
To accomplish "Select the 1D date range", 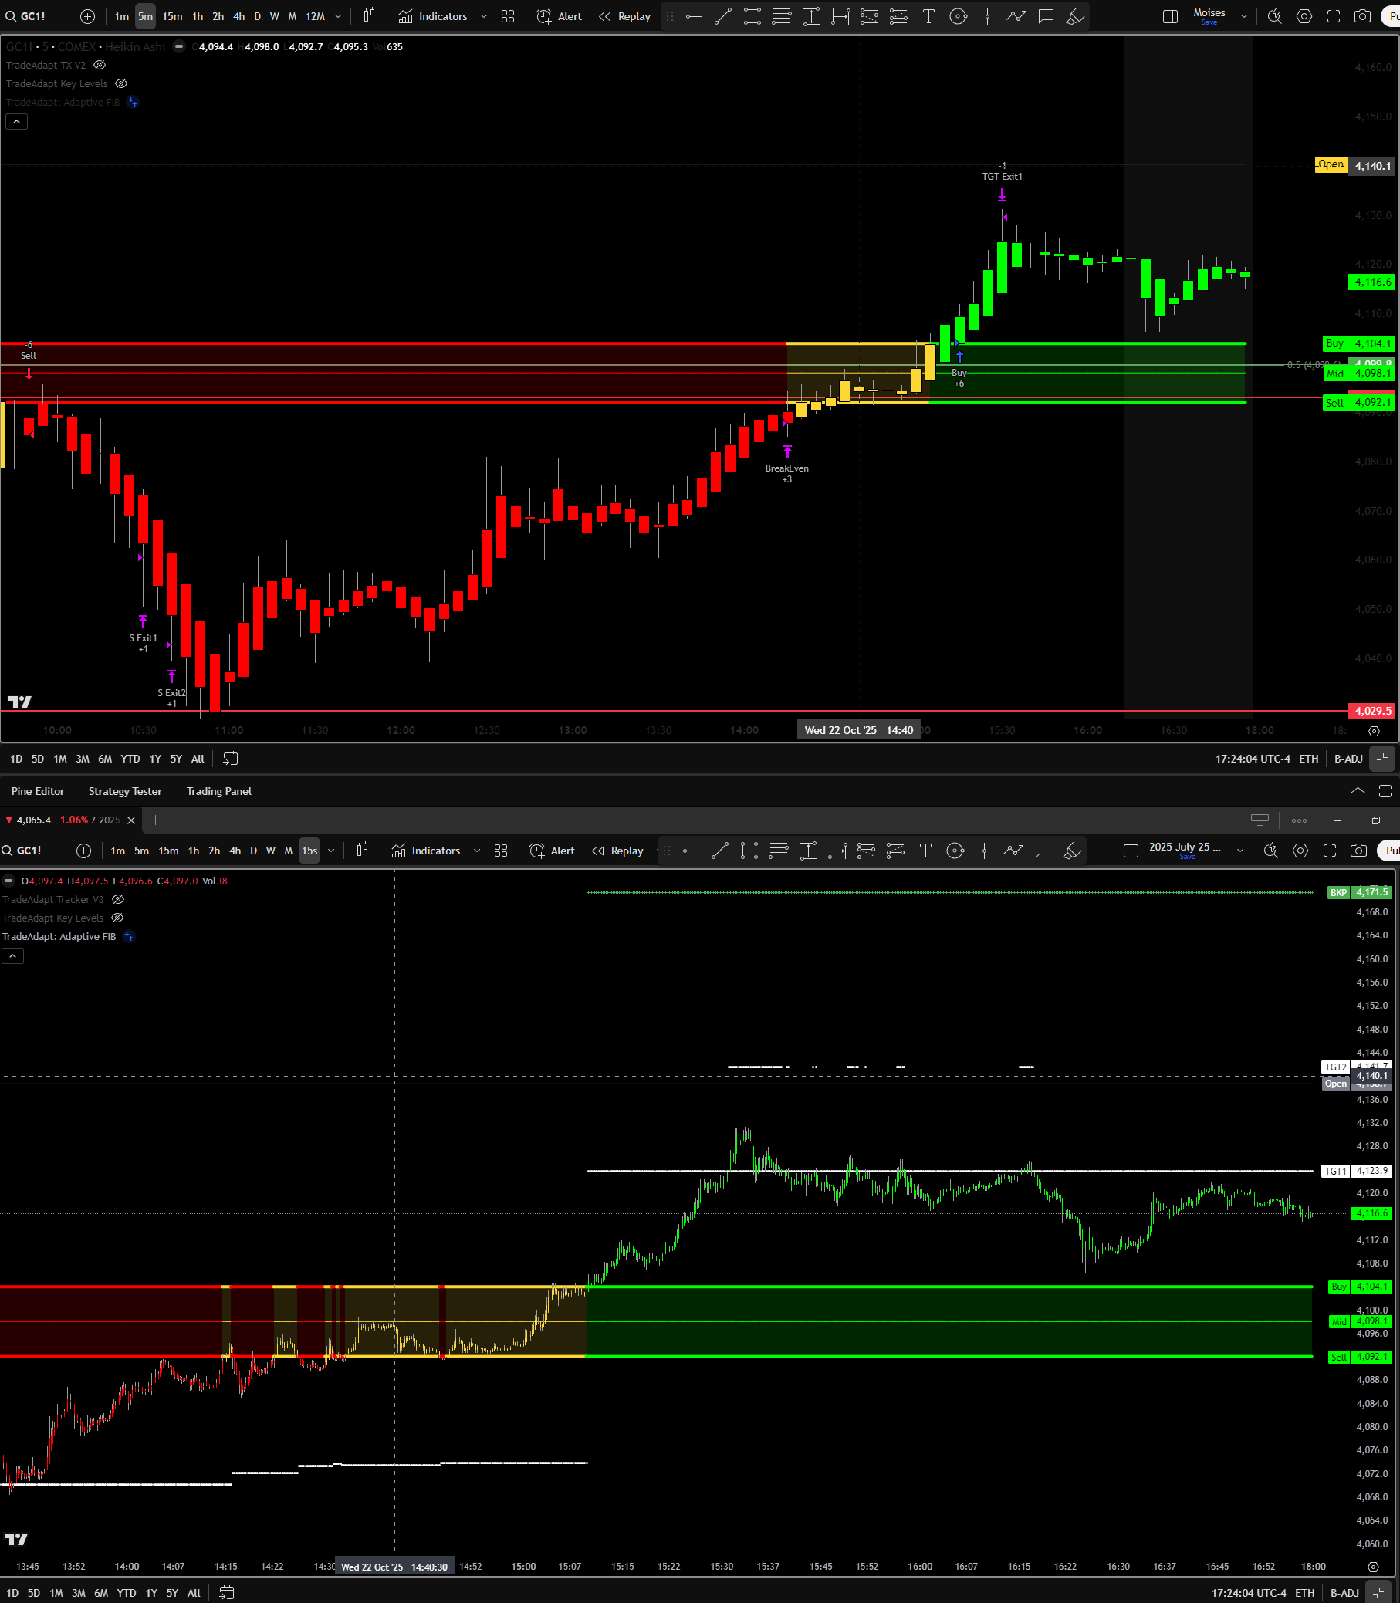I will coord(15,758).
